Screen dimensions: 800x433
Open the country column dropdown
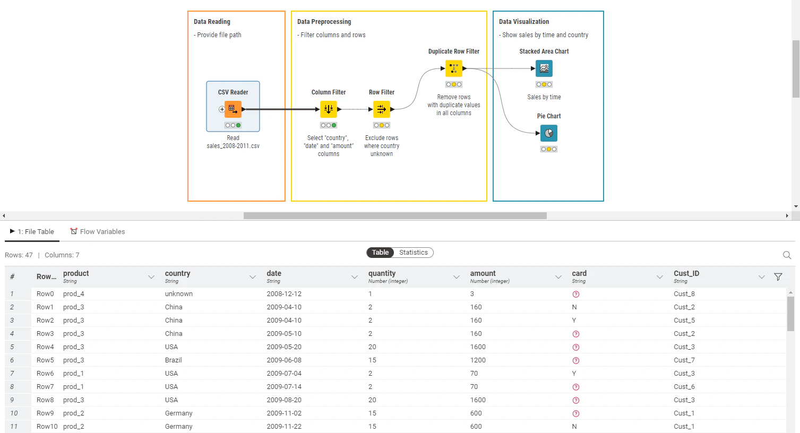[x=252, y=276]
